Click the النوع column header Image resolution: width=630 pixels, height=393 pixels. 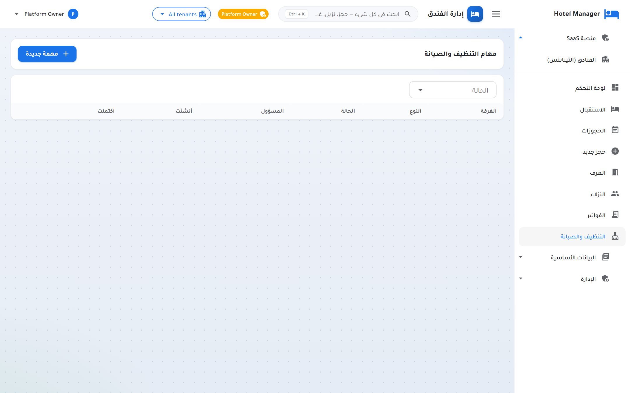tap(415, 111)
